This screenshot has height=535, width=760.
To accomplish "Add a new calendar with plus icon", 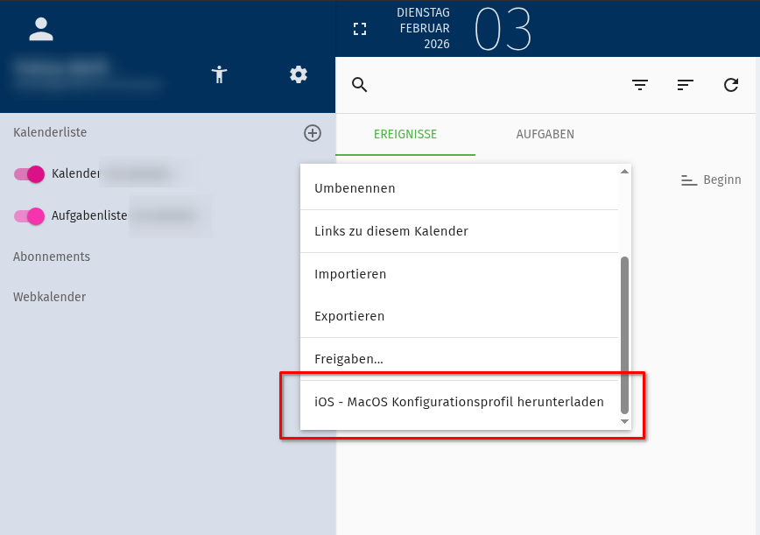I will 313,133.
